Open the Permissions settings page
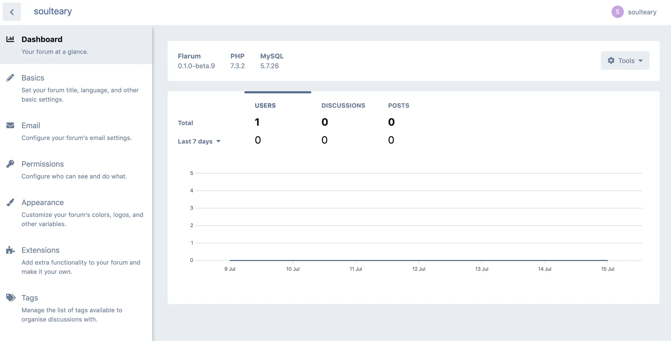 [x=43, y=164]
